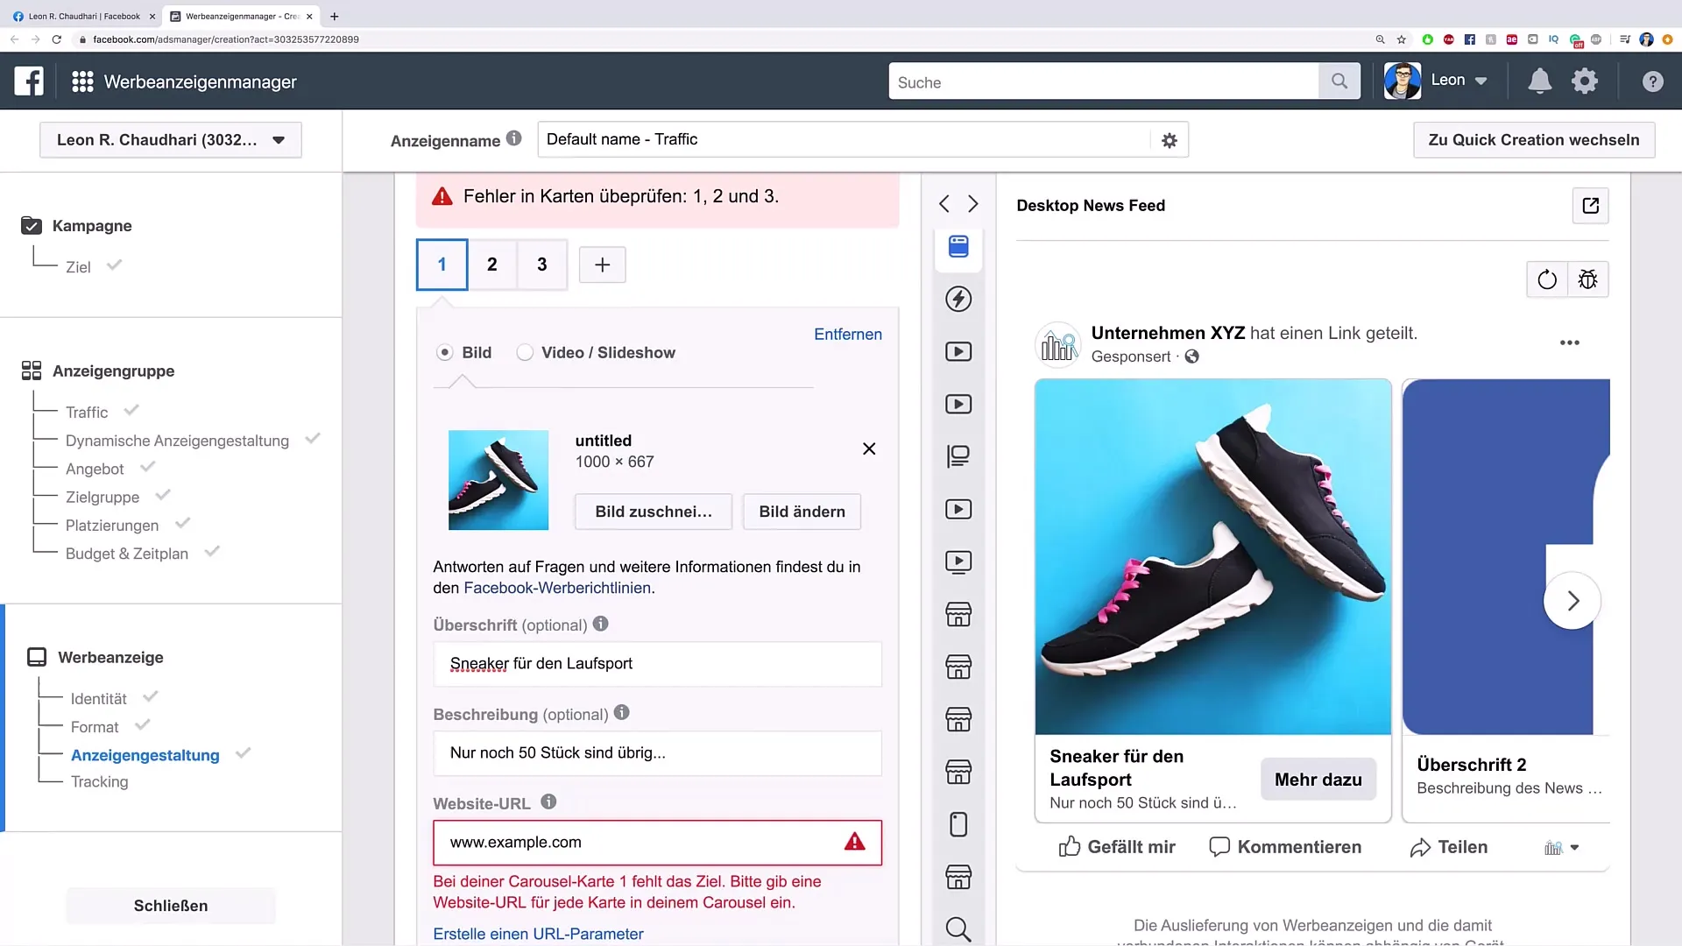Select the Bild radio button for image format
Viewport: 1682px width, 946px height.
(445, 352)
